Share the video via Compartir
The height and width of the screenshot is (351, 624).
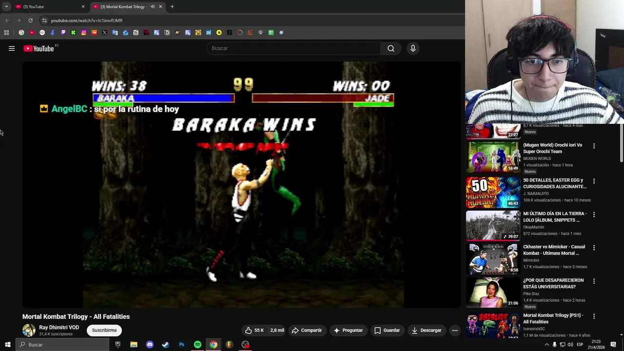coord(307,330)
